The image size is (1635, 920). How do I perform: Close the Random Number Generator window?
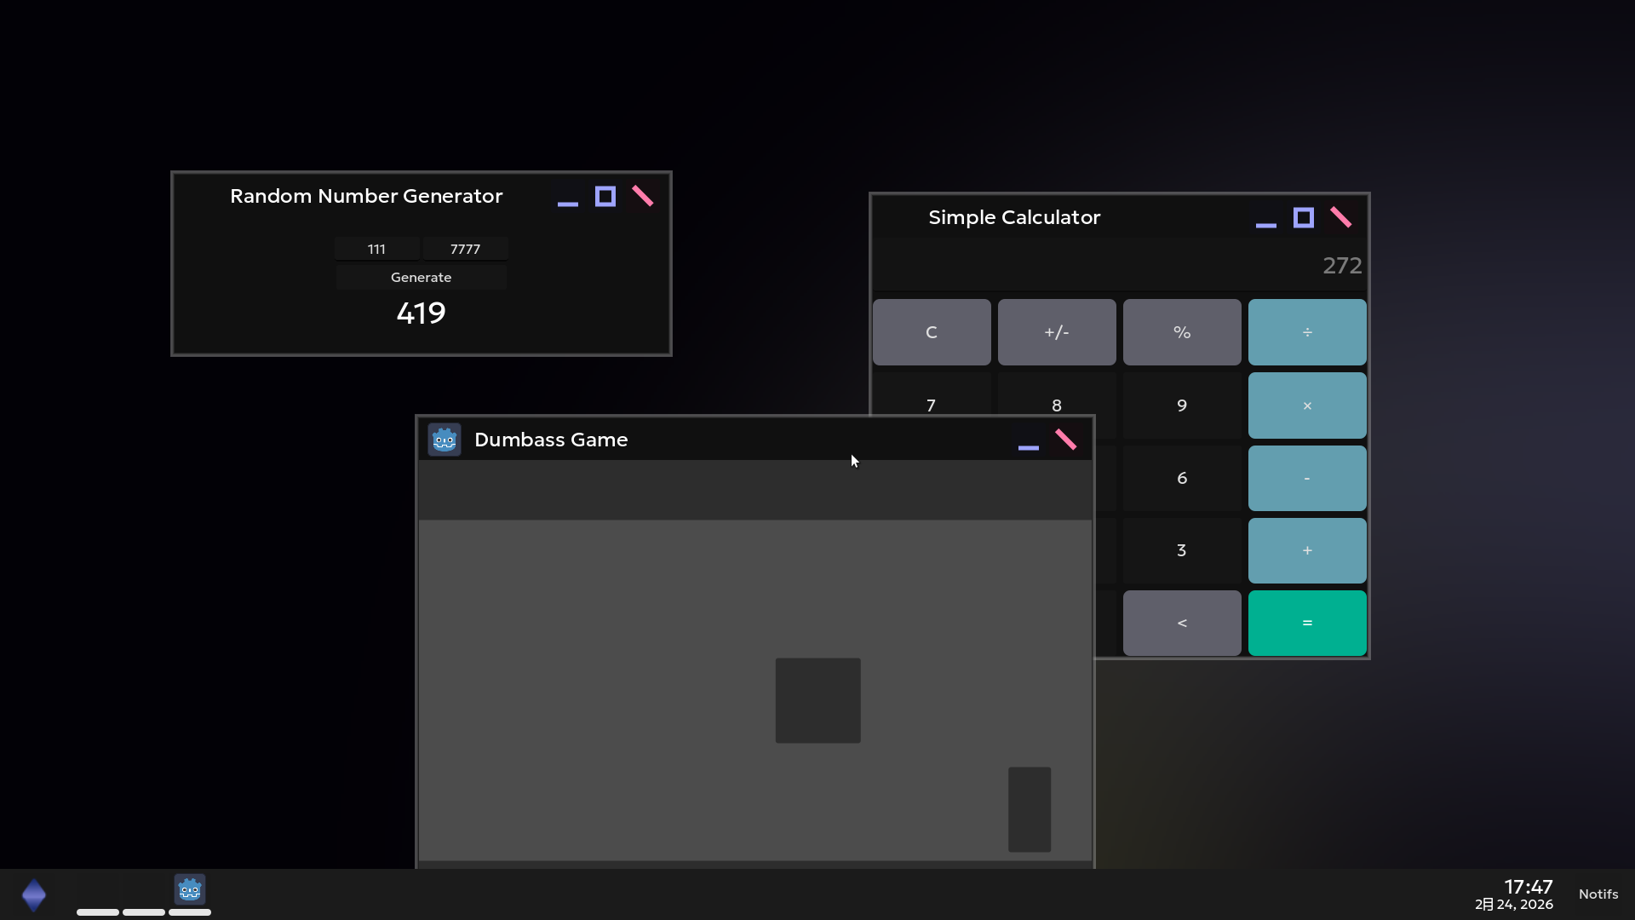(x=643, y=197)
